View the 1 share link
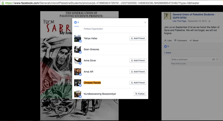 coord(167,53)
